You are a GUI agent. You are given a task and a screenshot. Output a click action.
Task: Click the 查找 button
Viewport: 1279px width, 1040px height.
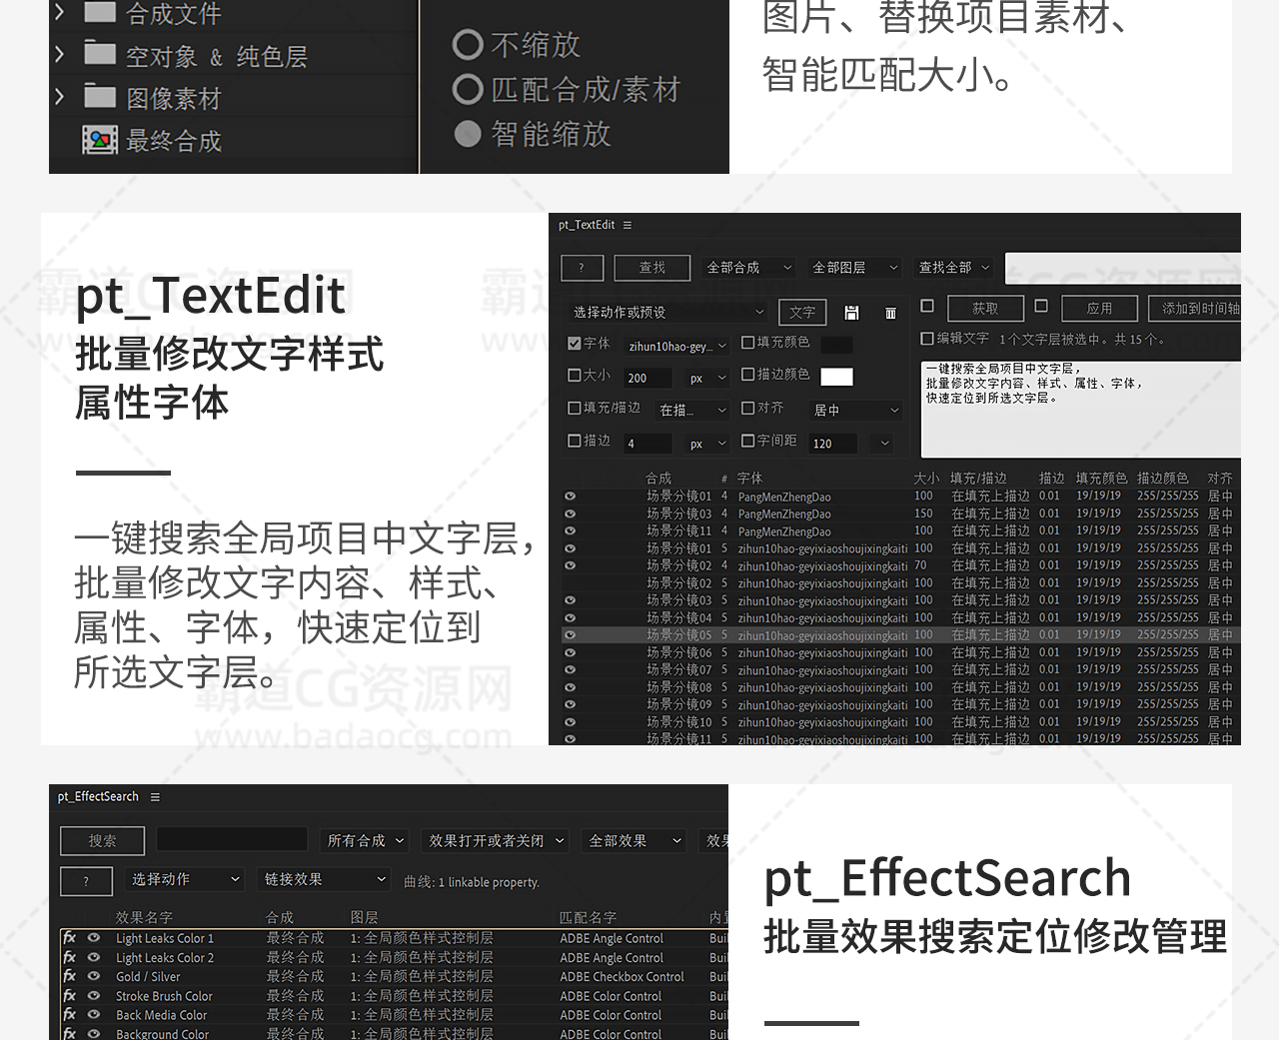click(x=651, y=268)
